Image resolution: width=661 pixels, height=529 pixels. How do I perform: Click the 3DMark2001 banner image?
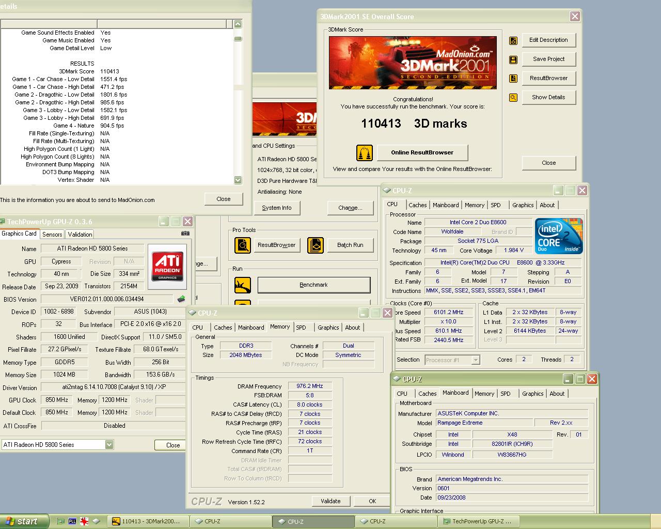[x=413, y=63]
